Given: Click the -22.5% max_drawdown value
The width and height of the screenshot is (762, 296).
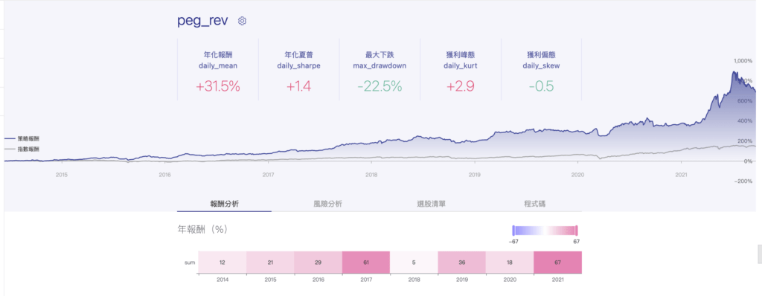Looking at the screenshot, I should pyautogui.click(x=380, y=86).
